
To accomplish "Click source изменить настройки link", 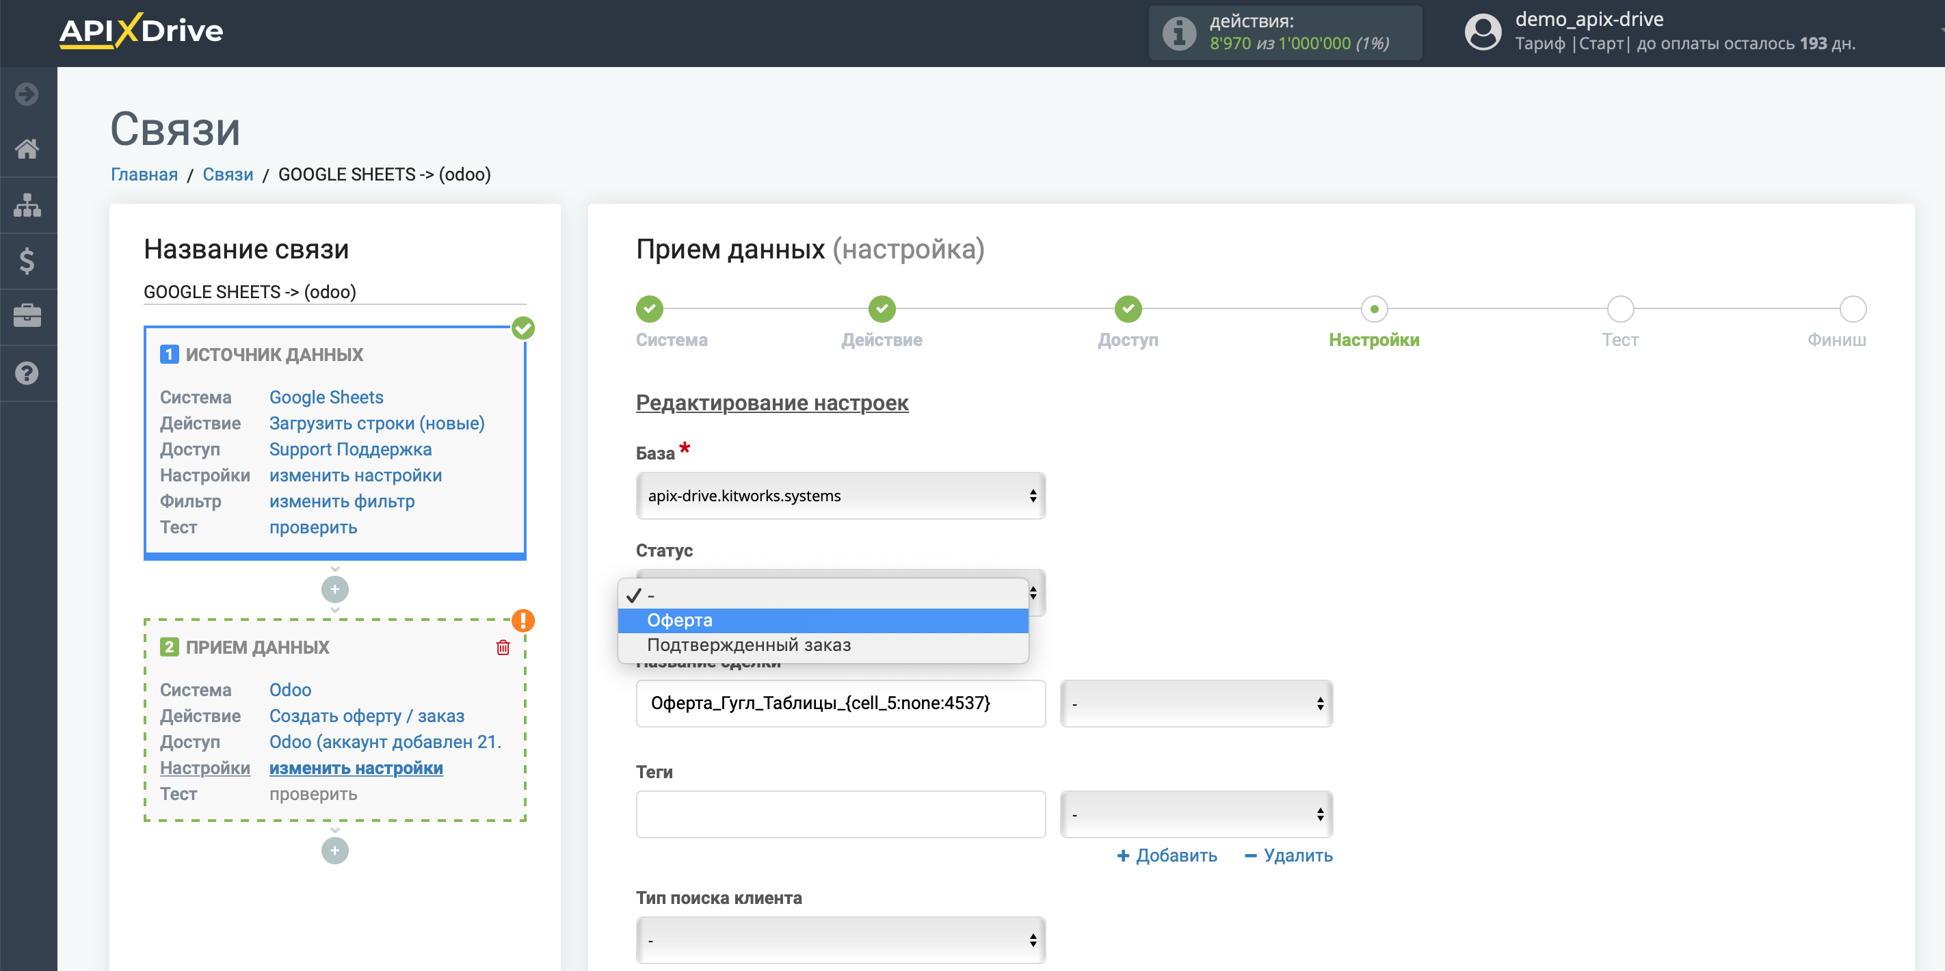I will [x=356, y=475].
